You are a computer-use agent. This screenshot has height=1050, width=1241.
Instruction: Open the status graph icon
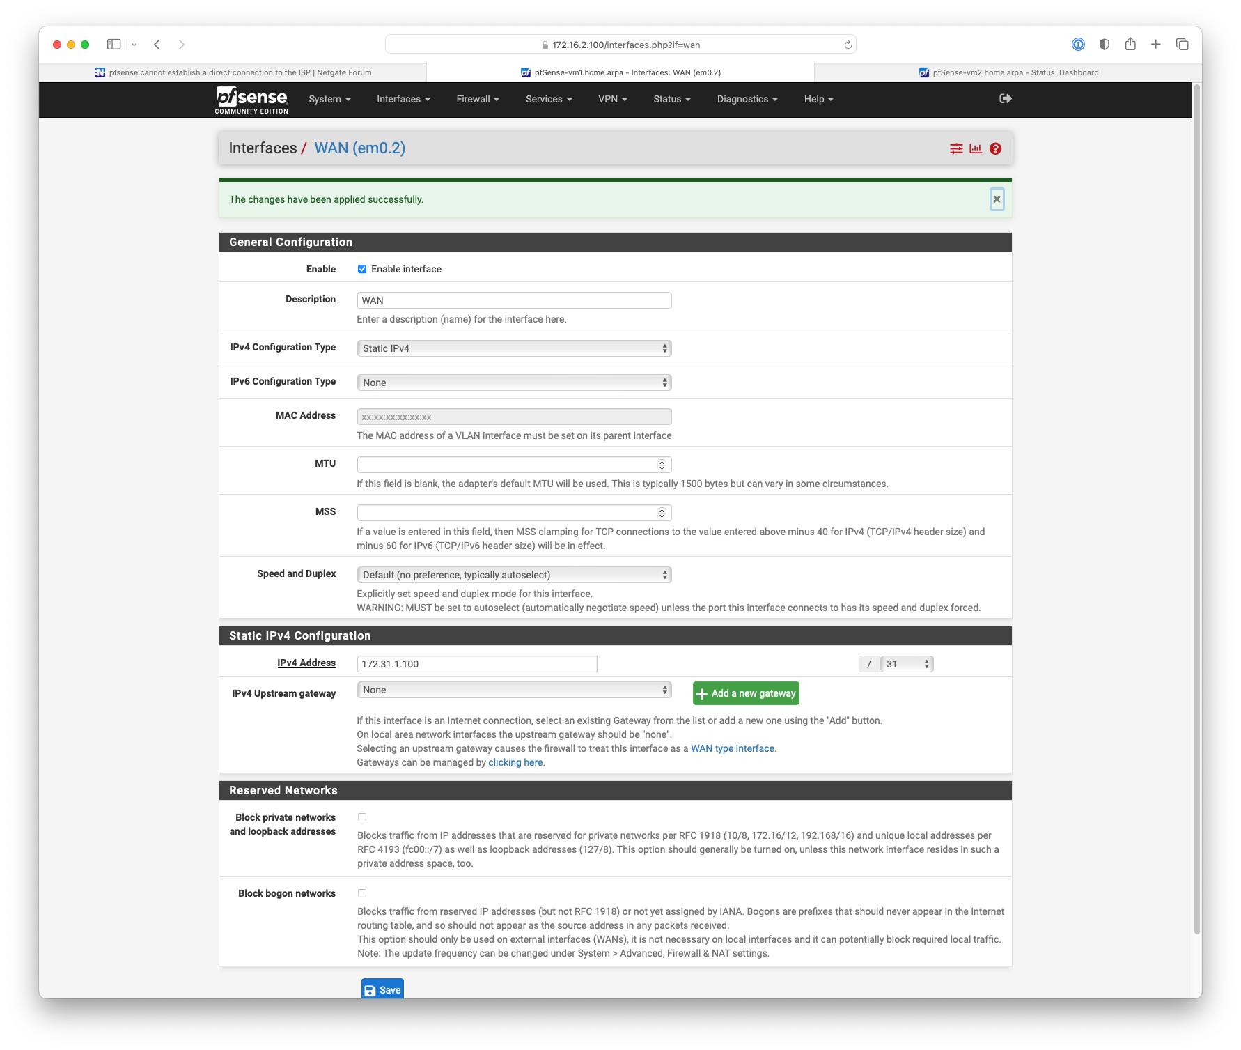(x=976, y=148)
